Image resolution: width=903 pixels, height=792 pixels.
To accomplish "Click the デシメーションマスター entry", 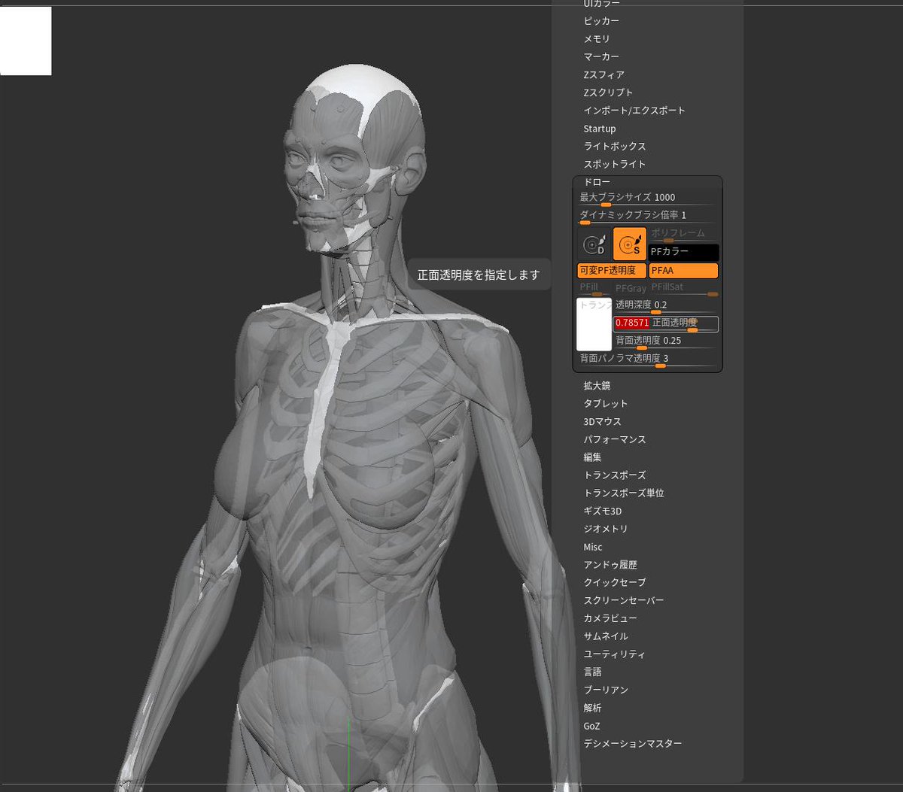I will click(x=632, y=743).
